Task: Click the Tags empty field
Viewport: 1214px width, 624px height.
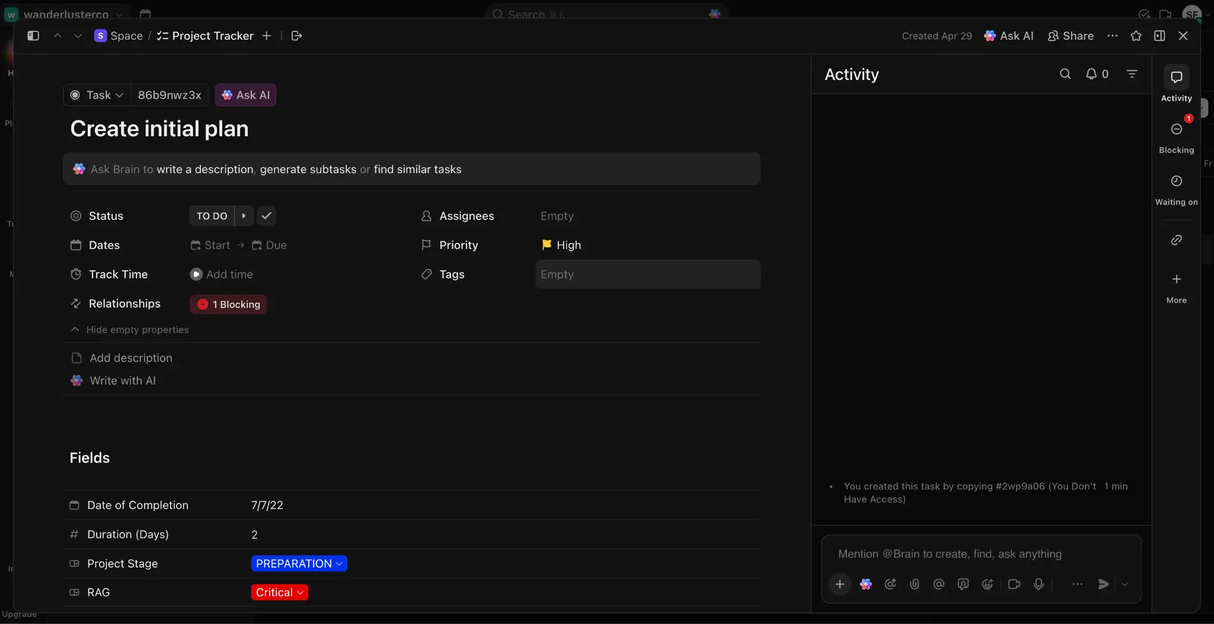Action: [x=648, y=274]
